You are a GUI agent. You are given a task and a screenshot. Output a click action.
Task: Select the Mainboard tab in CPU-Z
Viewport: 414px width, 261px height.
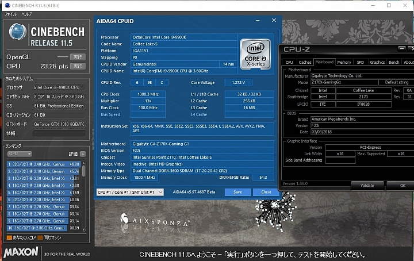coord(324,62)
